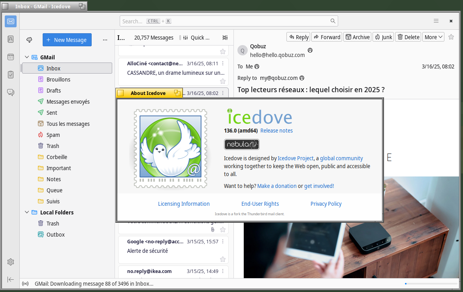The width and height of the screenshot is (463, 292).
Task: Open message list display options icon
Action: coord(225,38)
